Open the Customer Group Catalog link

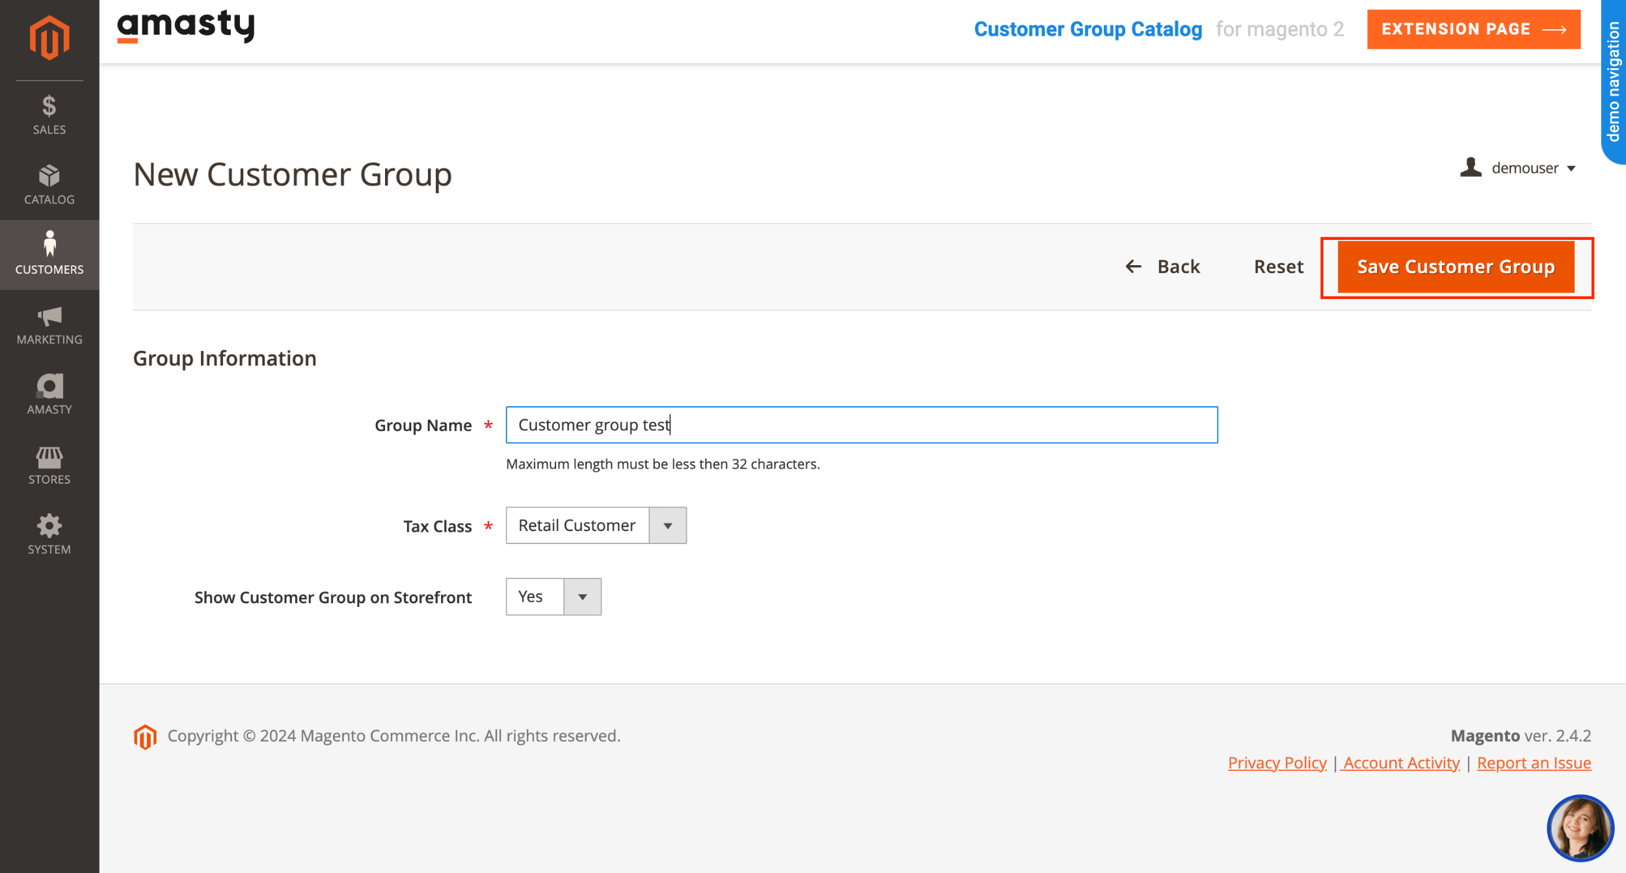1088,29
